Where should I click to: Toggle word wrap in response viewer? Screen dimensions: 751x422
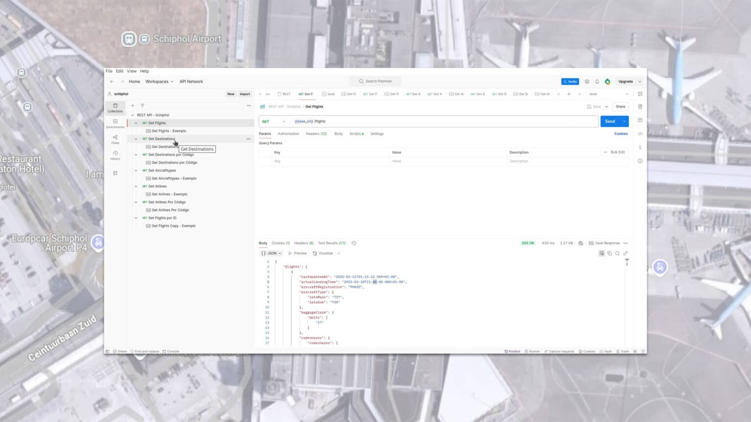601,253
